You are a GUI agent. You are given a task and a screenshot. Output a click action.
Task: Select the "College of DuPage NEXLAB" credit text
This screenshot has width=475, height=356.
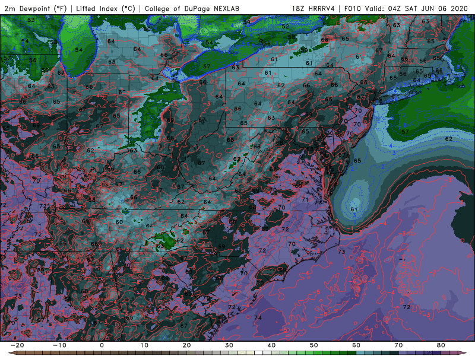tap(192, 8)
